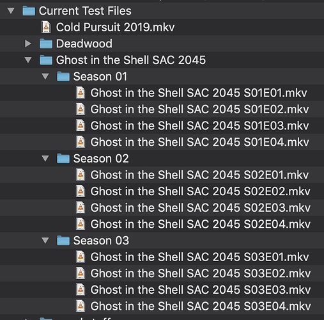Screen dimensions: 324x320
Task: Click the VLC file icon for S01E01.mkv
Action: point(81,93)
